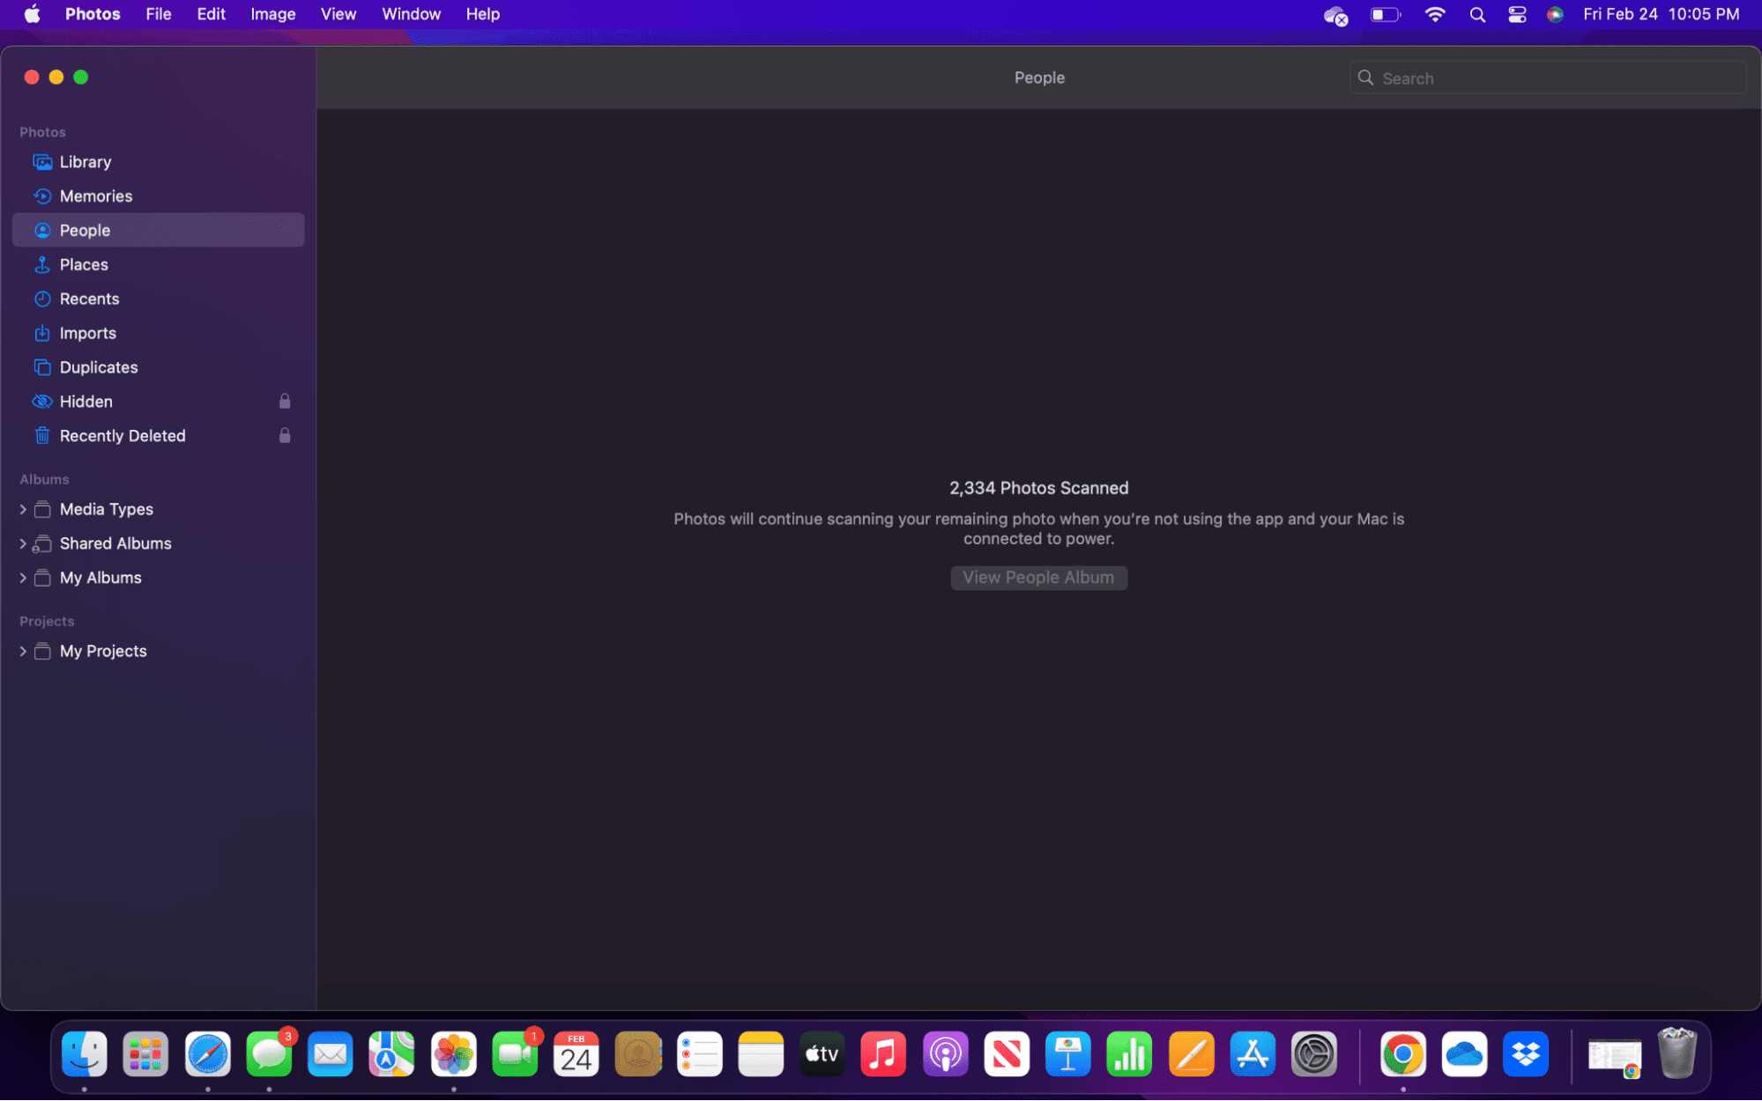Screen dimensions: 1762x1101
Task: Open Messages from the Dock
Action: point(269,1054)
